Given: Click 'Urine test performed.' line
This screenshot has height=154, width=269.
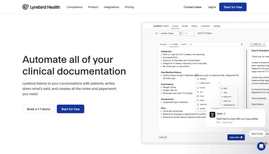Looking at the screenshot, I should [x=173, y=111].
